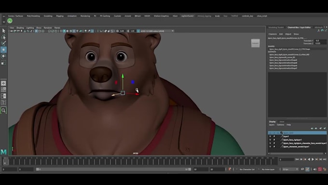Open the No Character Set dropdown

(247, 169)
